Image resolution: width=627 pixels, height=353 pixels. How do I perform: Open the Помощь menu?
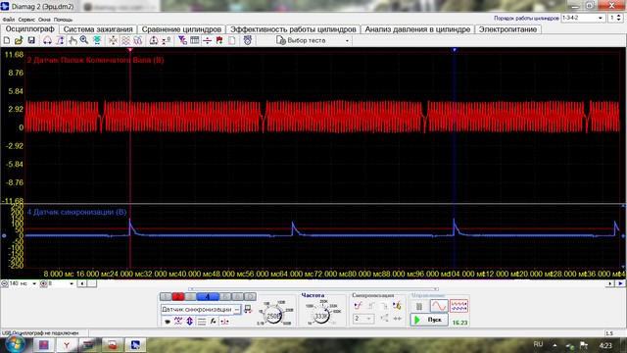click(63, 20)
